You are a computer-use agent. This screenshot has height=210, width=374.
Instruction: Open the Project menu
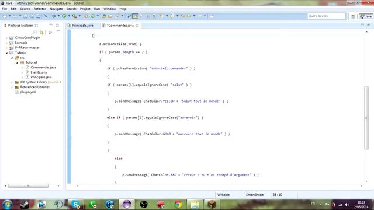(x=85, y=9)
